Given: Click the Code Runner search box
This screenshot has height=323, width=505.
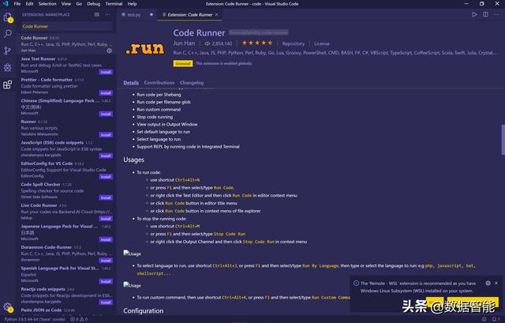Looking at the screenshot, I should coord(66,26).
